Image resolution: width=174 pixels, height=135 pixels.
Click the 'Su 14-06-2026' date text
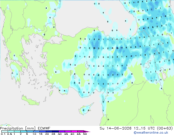point(116,128)
